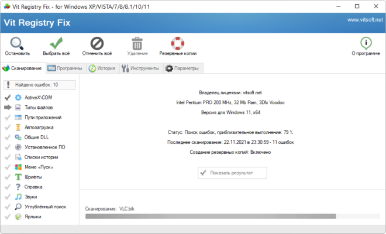Screen dimensions: 386x234
Task: Toggle the Звуки checkmark
Action: click(8, 197)
